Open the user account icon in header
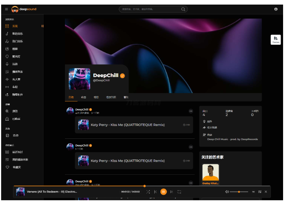 (276, 9)
